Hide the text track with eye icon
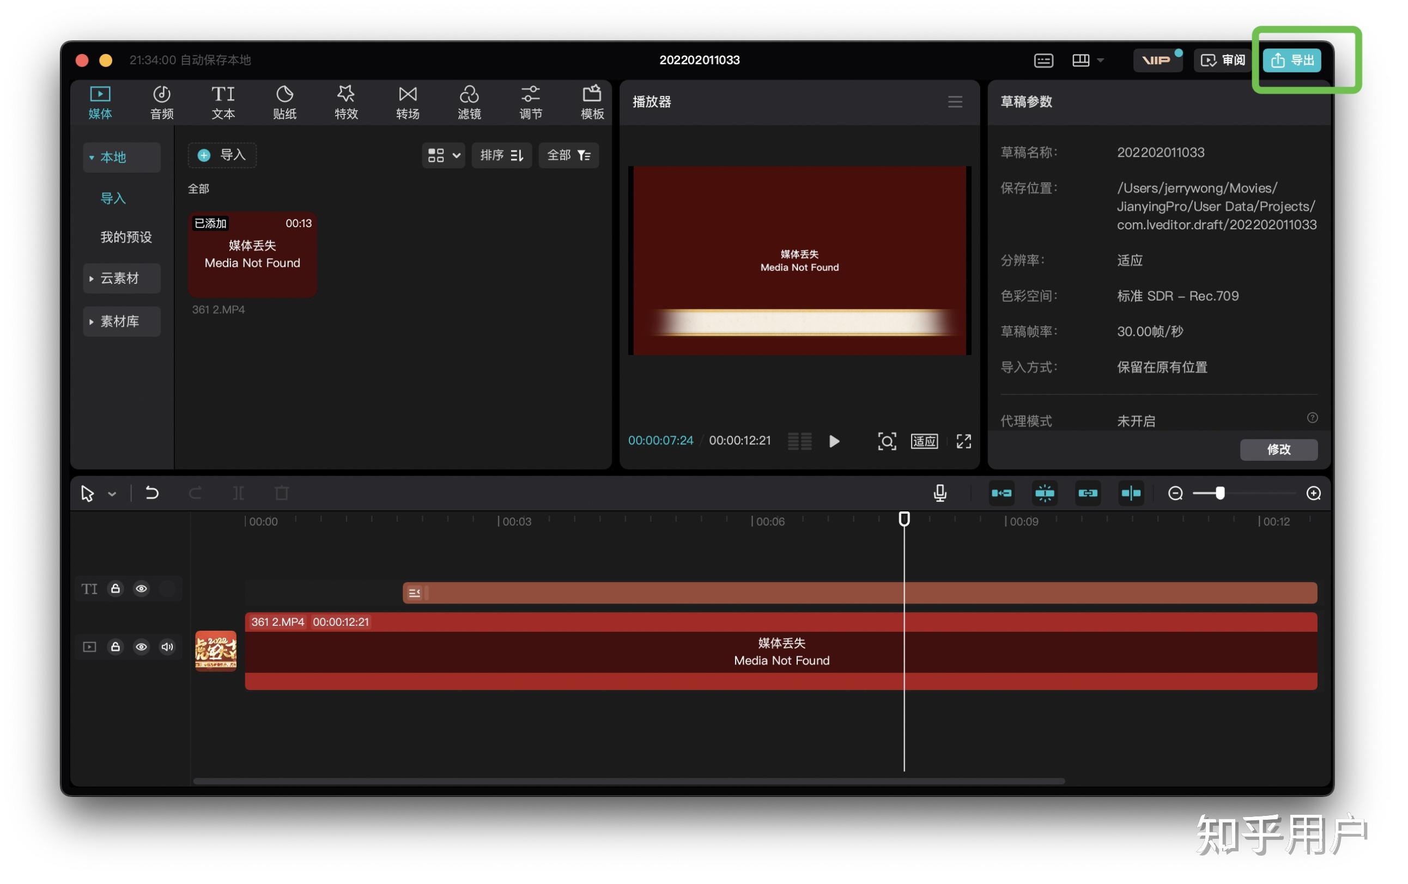 (x=141, y=589)
